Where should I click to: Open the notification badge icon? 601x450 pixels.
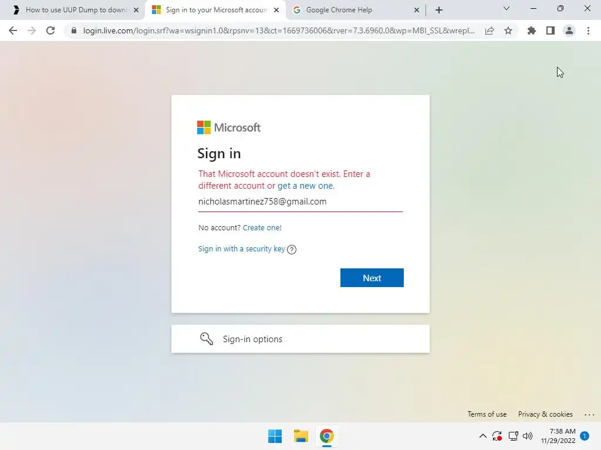pyautogui.click(x=585, y=436)
